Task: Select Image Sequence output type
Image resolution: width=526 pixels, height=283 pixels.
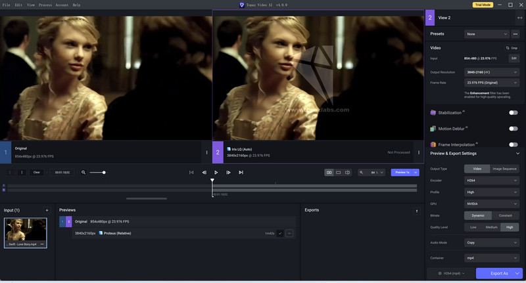Action: click(504, 169)
